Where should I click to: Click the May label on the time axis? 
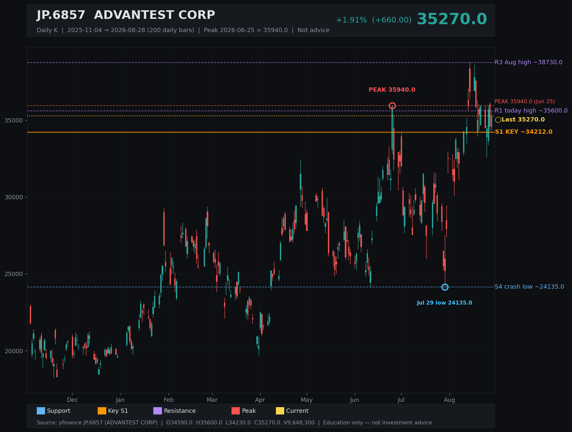pos(307,400)
